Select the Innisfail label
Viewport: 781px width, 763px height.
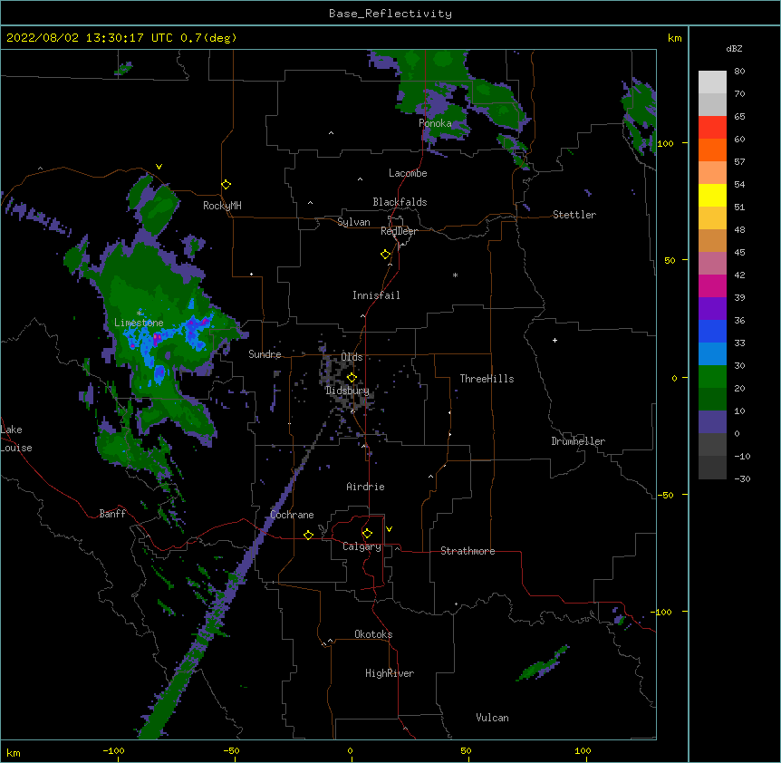(x=376, y=295)
